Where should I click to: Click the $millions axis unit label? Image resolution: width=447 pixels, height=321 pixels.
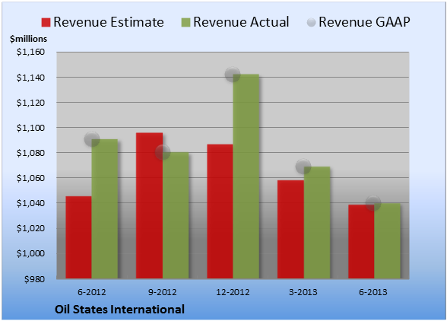pyautogui.click(x=29, y=39)
